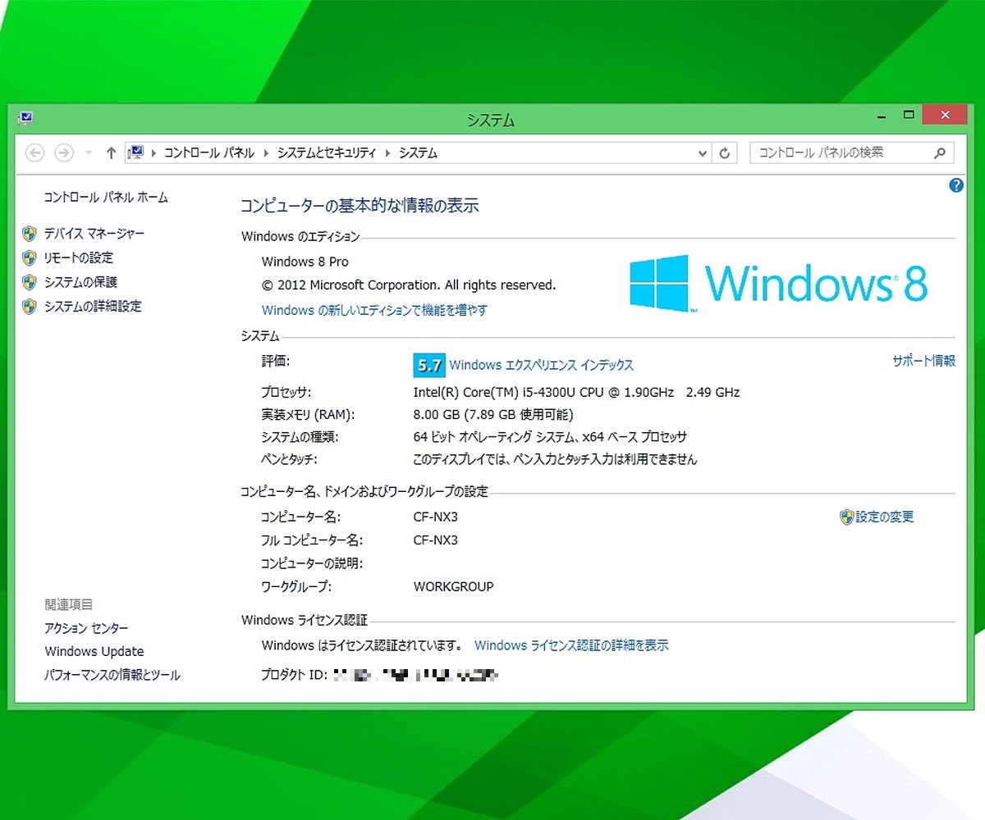
Task: Click the Forward navigation arrow
Action: [x=64, y=153]
